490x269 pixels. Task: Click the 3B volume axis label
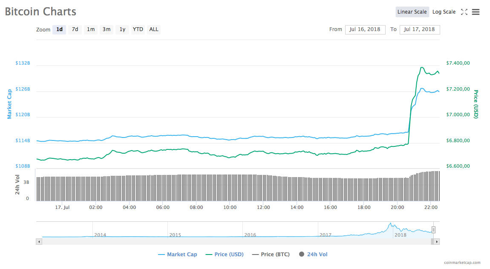tap(26, 182)
